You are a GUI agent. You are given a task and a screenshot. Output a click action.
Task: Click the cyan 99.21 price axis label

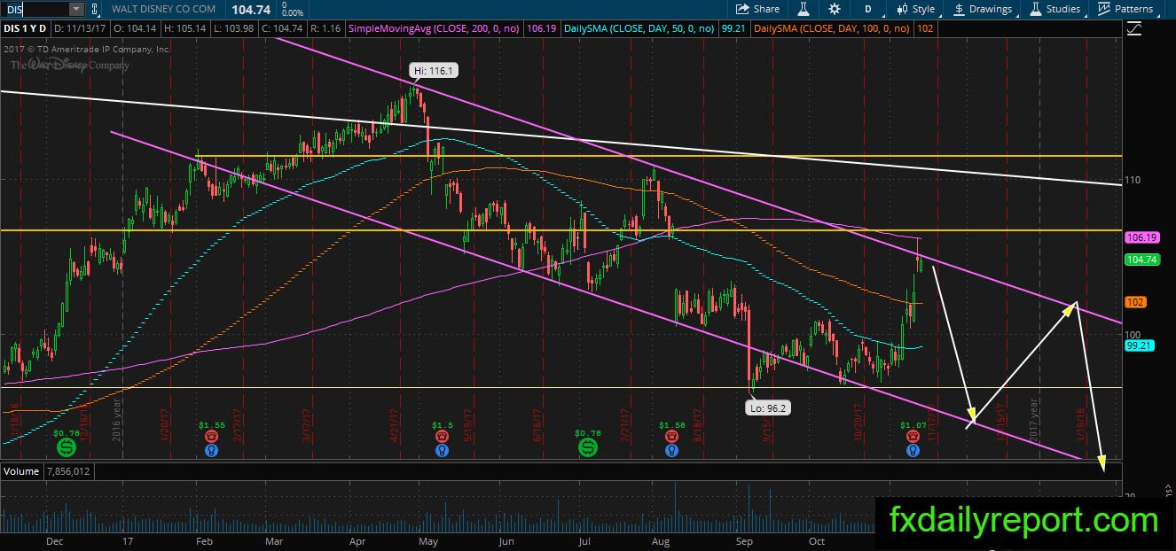[x=1138, y=345]
